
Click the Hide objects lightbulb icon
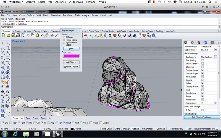click(x=105, y=35)
